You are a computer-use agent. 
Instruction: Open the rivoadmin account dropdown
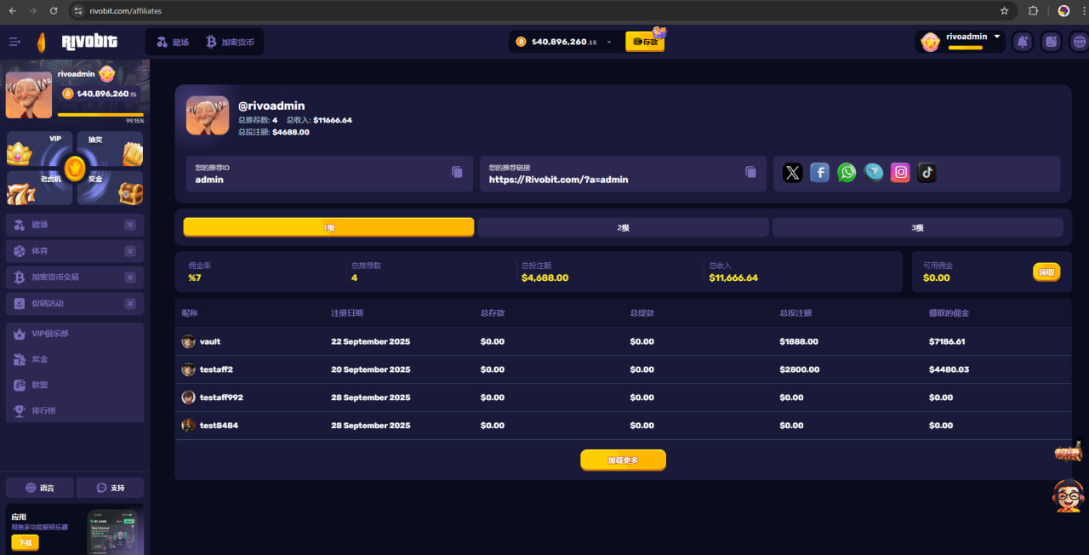[x=996, y=37]
